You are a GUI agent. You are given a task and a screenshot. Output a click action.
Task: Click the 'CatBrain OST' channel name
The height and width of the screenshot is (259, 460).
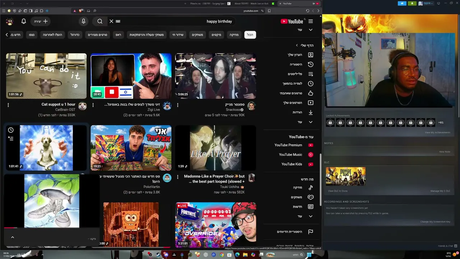pos(65,110)
